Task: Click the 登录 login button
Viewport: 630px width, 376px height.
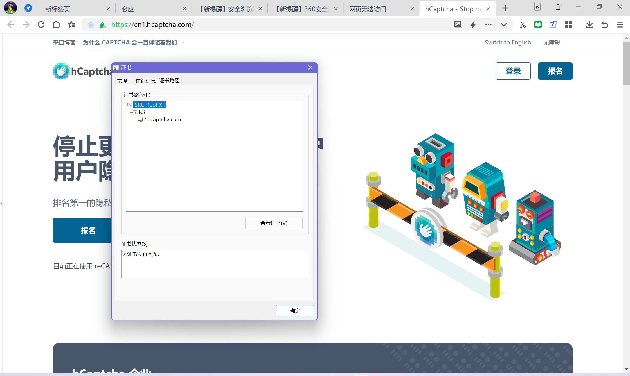Action: 513,71
